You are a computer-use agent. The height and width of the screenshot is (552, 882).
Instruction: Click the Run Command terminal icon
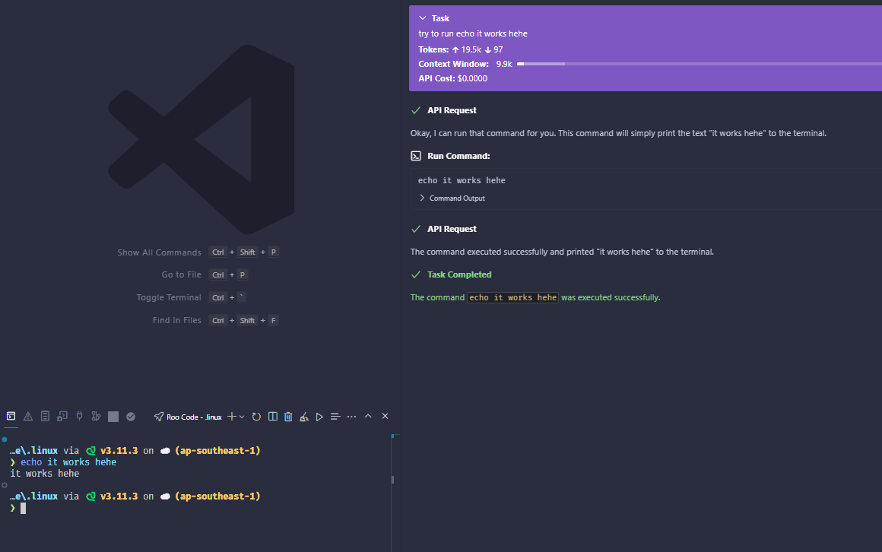coord(416,156)
